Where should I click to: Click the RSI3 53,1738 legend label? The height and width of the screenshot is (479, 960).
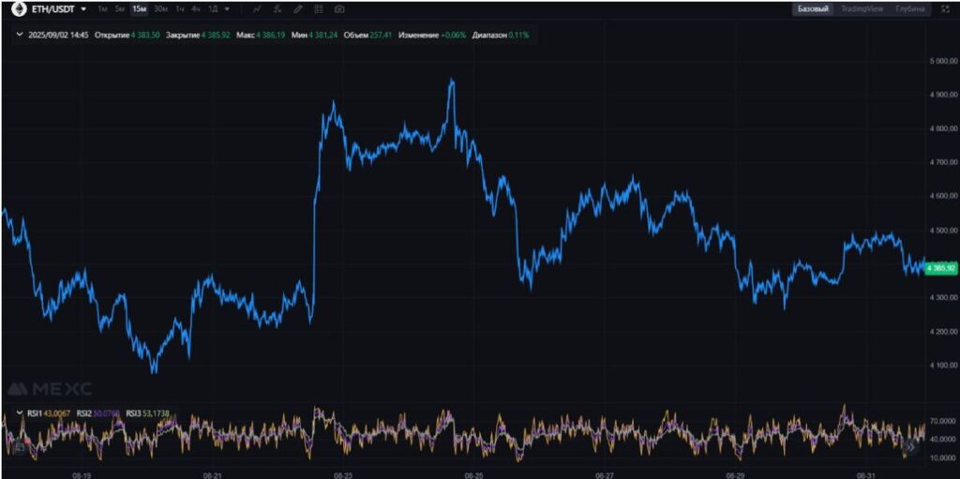click(147, 414)
